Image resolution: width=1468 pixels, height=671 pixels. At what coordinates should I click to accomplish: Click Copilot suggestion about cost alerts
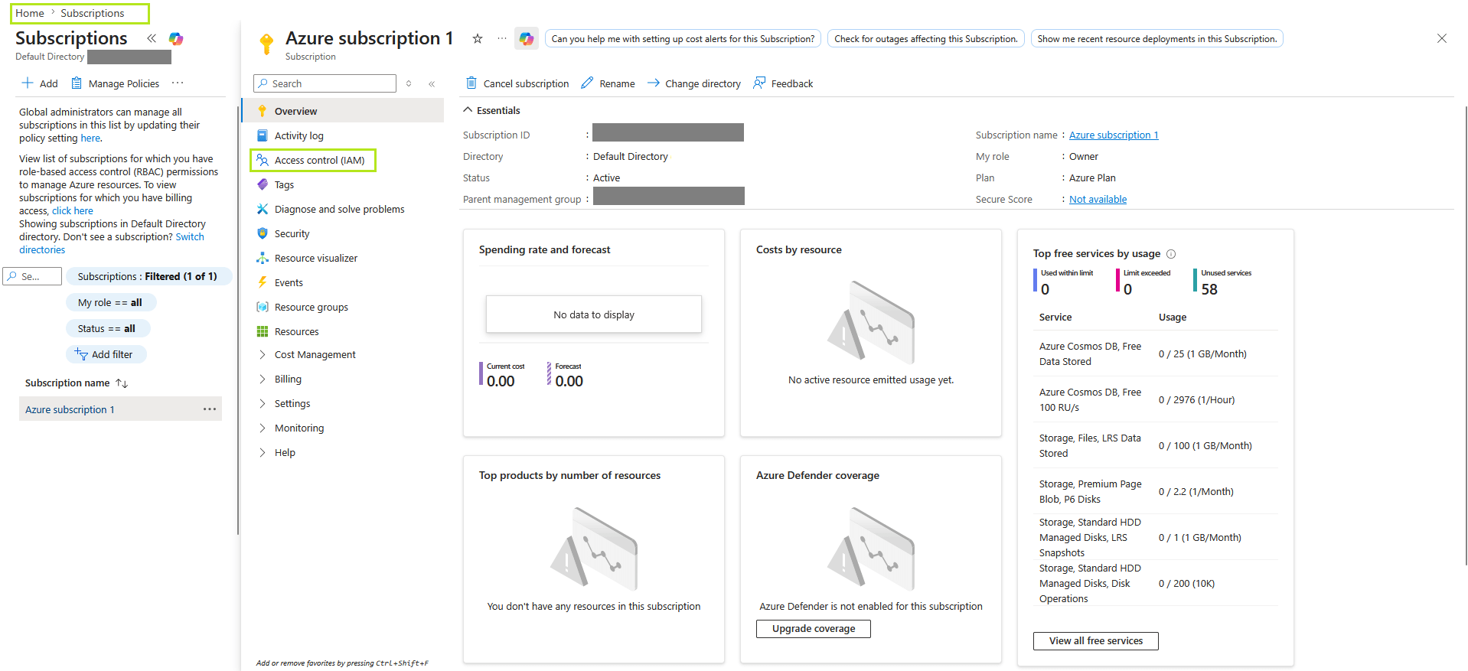coord(683,38)
